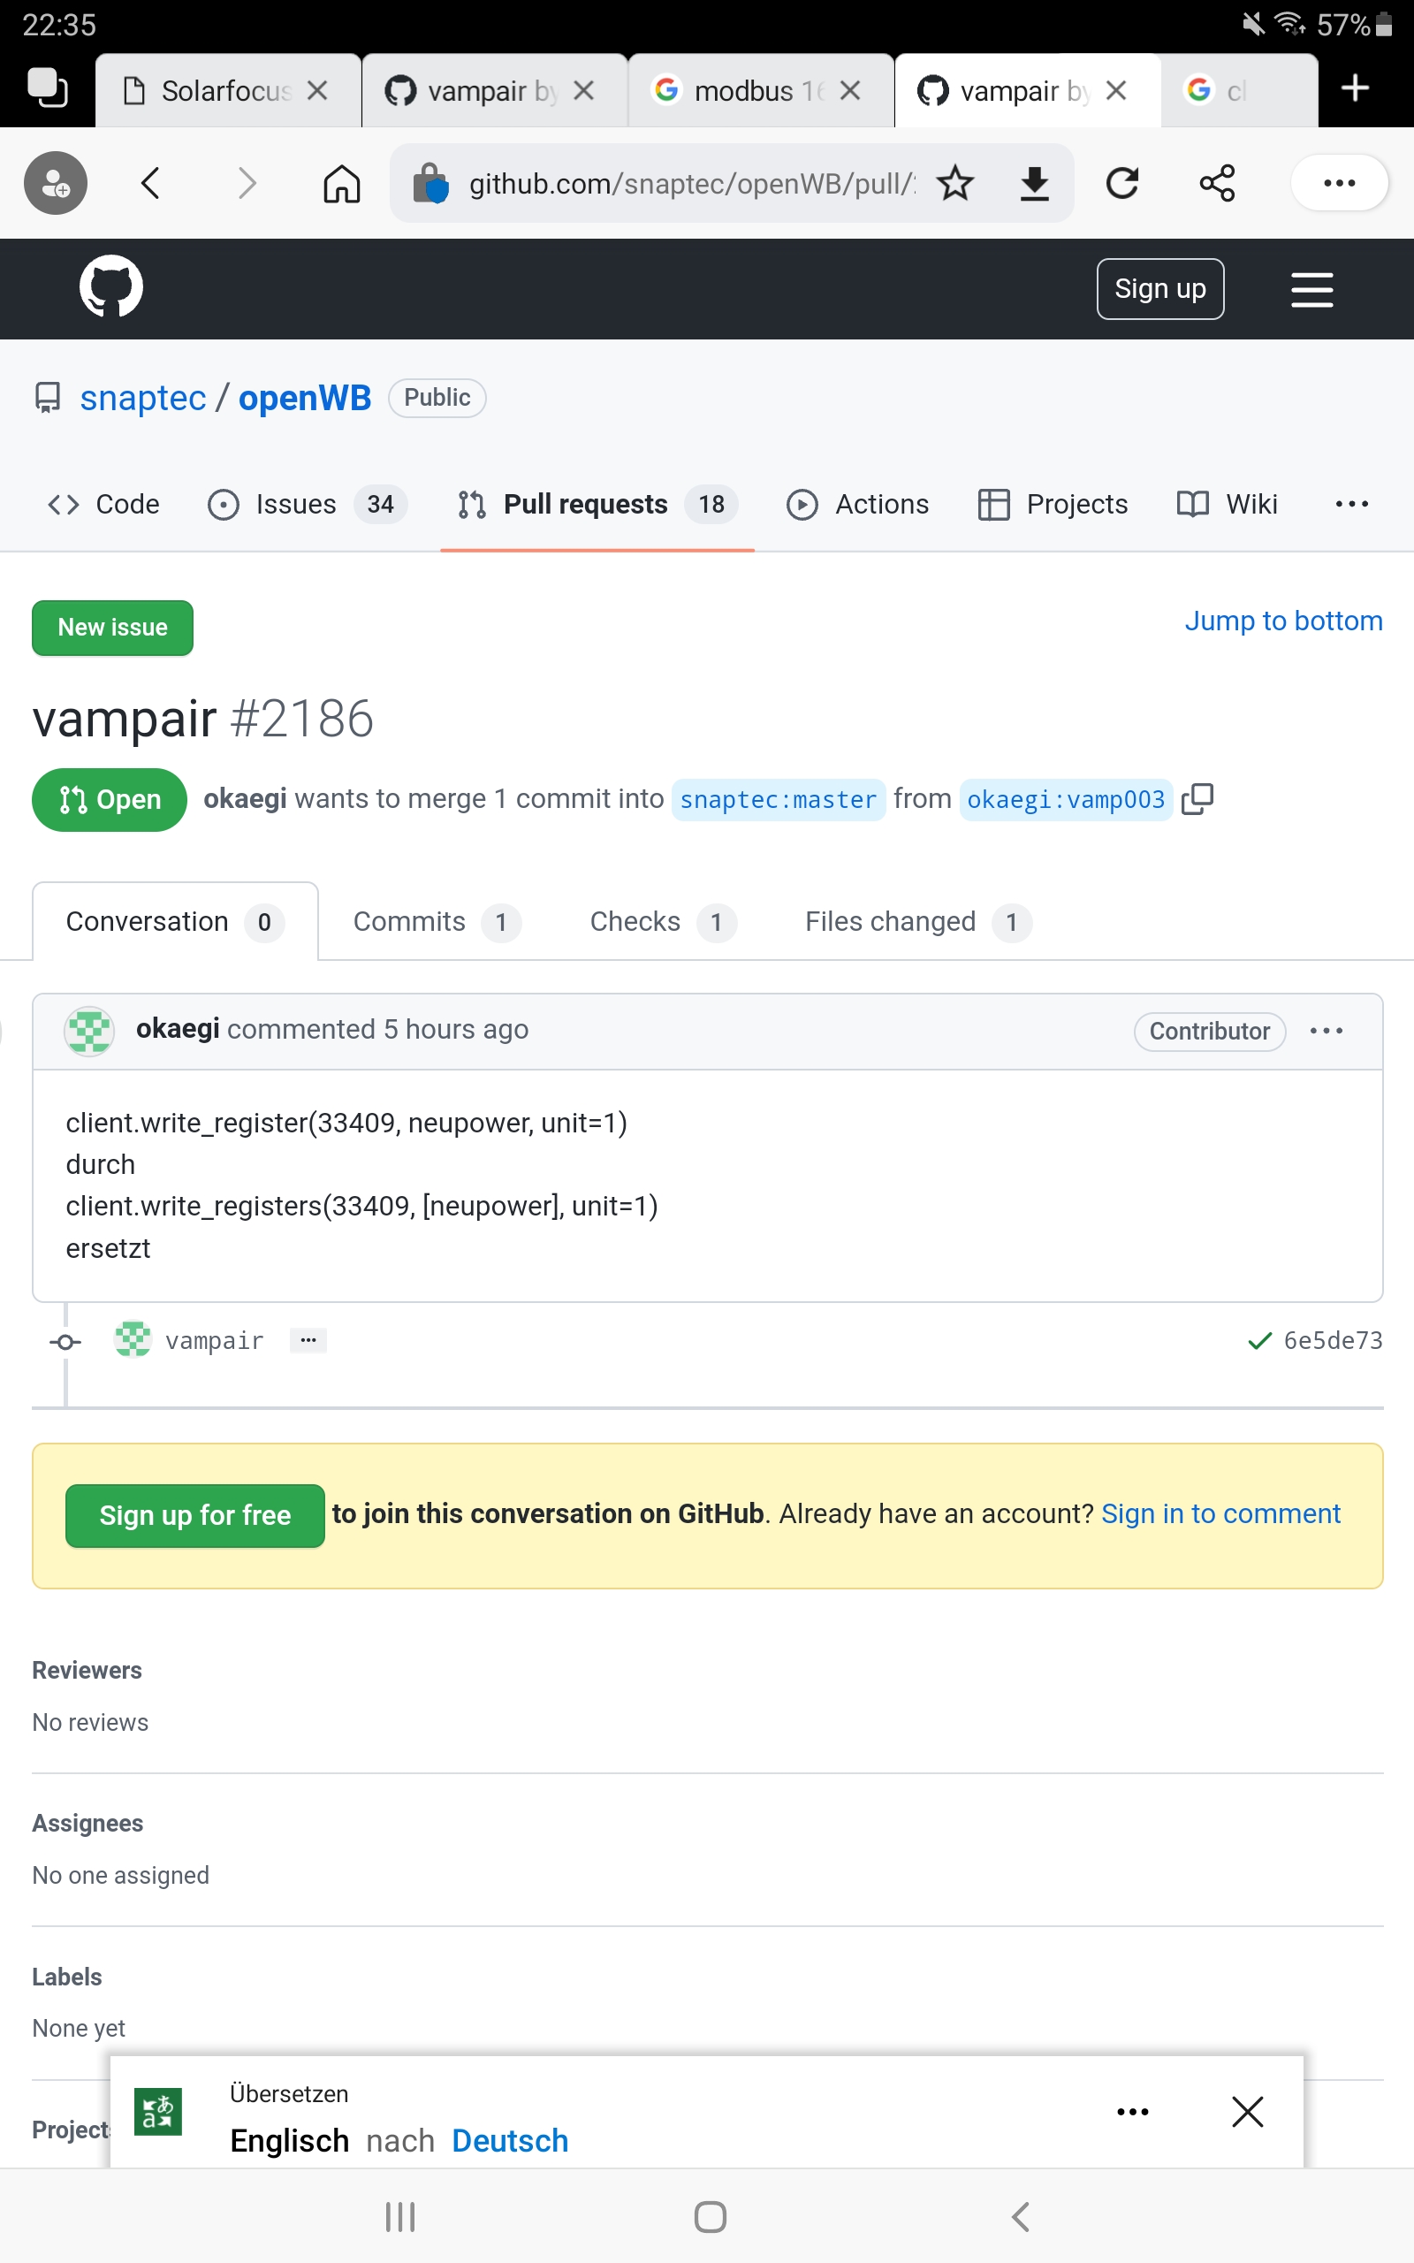Expand the vampair commit description ellipsis

coord(308,1340)
